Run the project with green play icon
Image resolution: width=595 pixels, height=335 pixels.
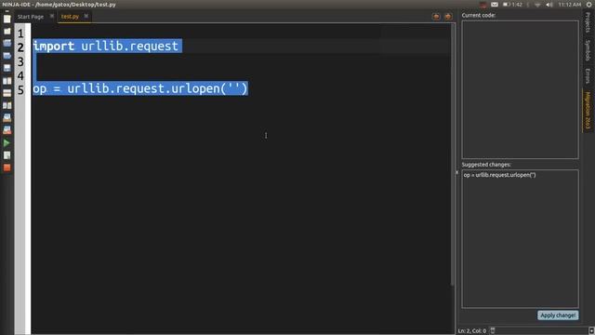pyautogui.click(x=7, y=142)
